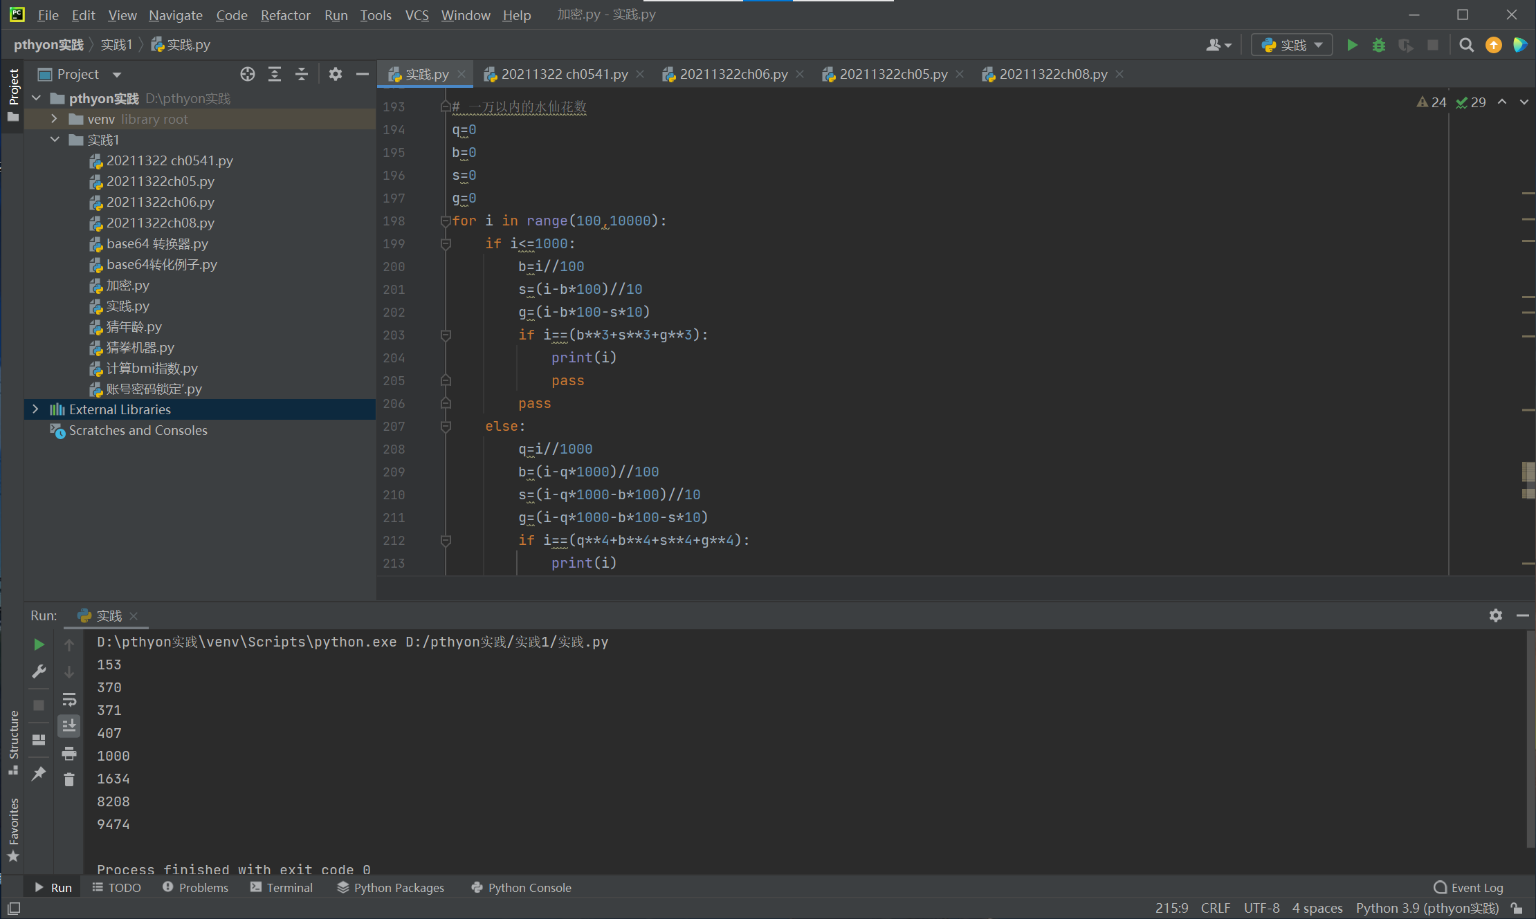Open the Refactor menu

click(x=285, y=15)
